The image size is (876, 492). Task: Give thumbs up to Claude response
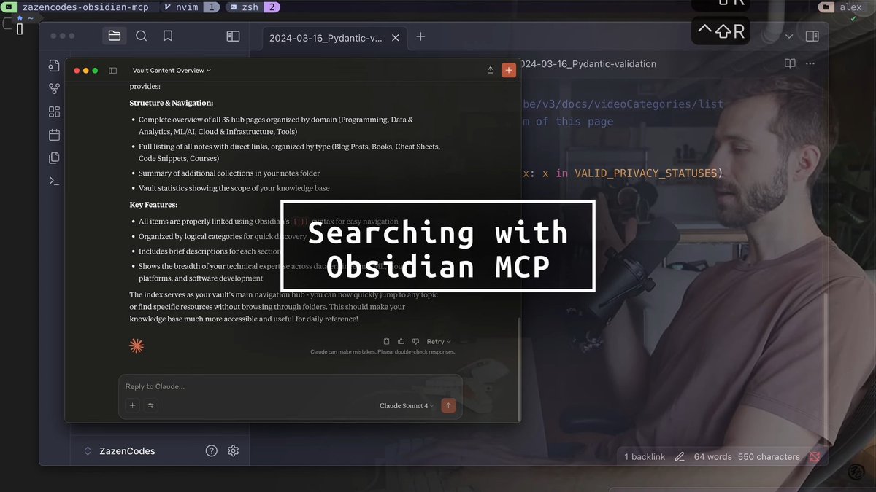[x=401, y=341]
